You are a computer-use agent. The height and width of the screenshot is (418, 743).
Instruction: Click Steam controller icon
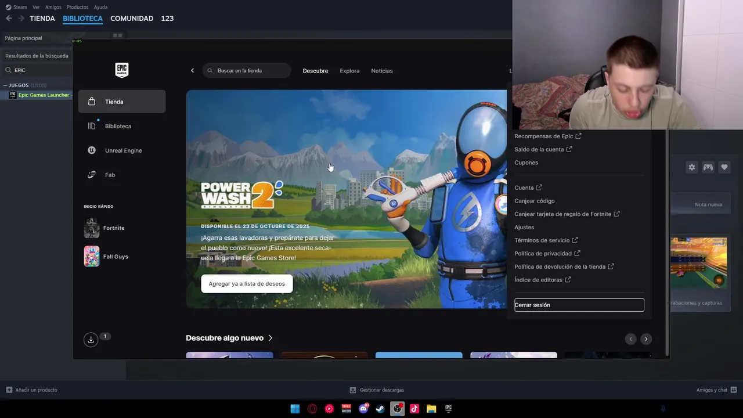pos(708,167)
